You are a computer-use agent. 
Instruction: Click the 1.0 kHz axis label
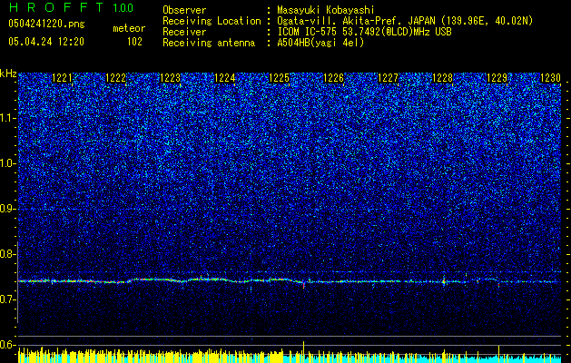(8, 163)
